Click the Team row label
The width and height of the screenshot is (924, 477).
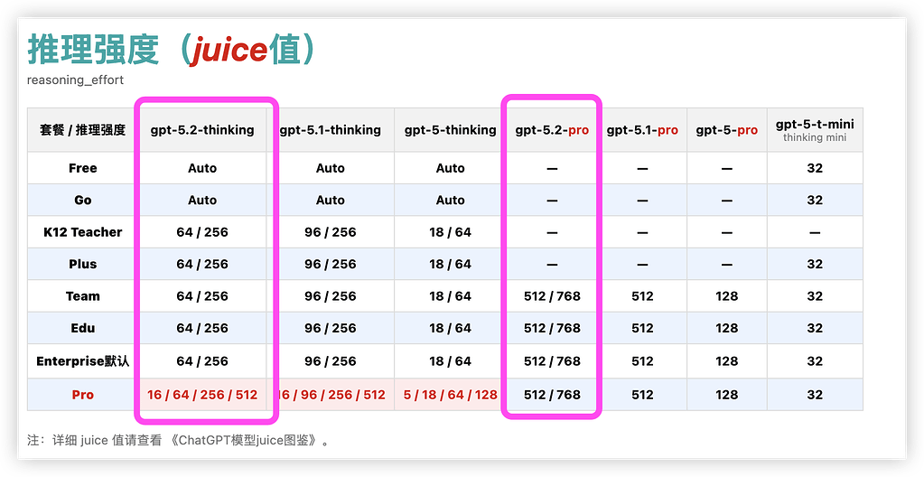click(x=82, y=296)
